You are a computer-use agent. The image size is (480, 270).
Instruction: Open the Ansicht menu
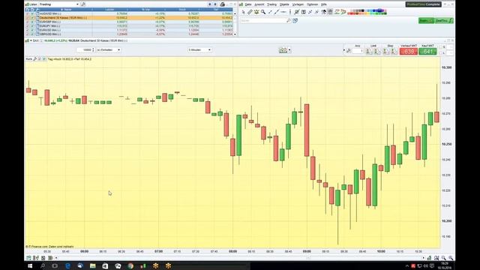[259, 4]
